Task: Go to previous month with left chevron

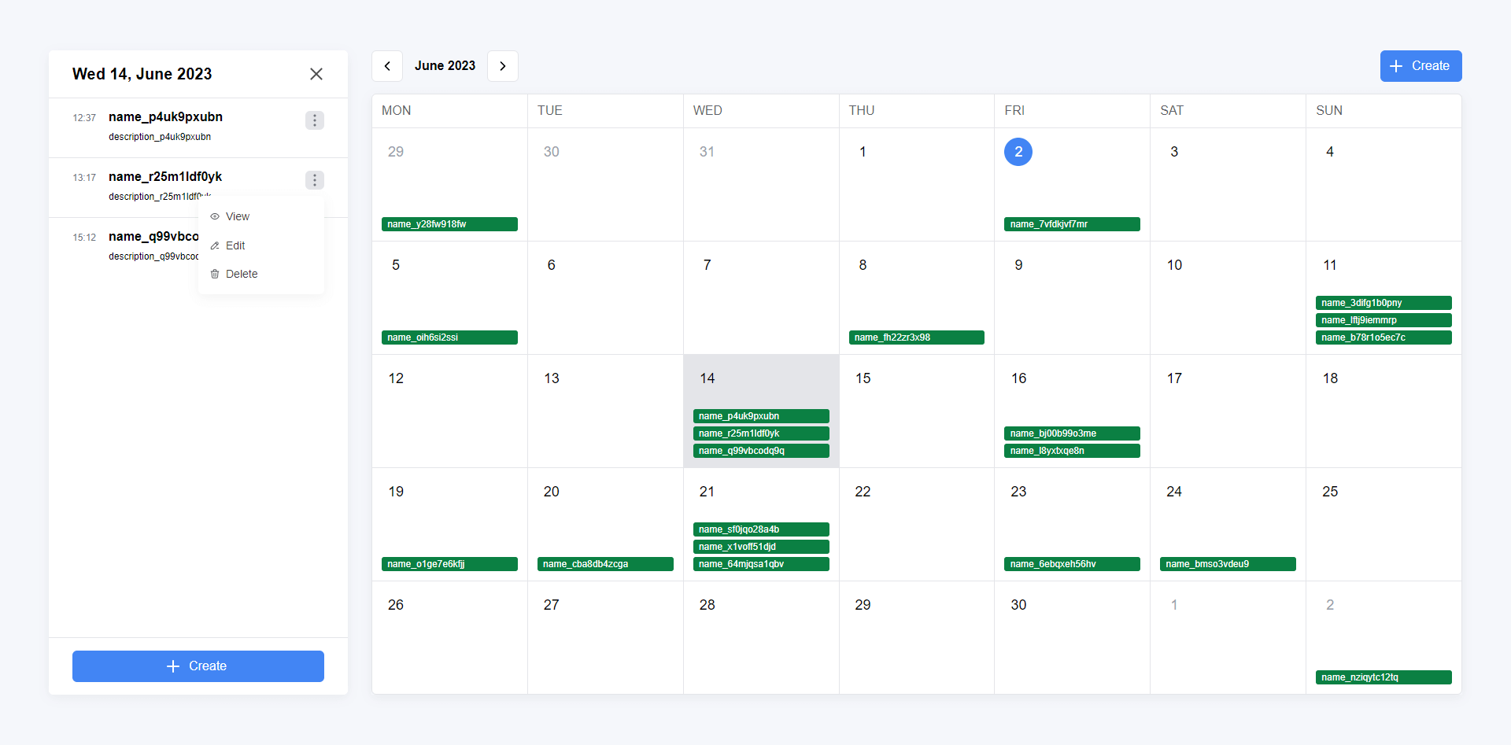Action: 387,66
